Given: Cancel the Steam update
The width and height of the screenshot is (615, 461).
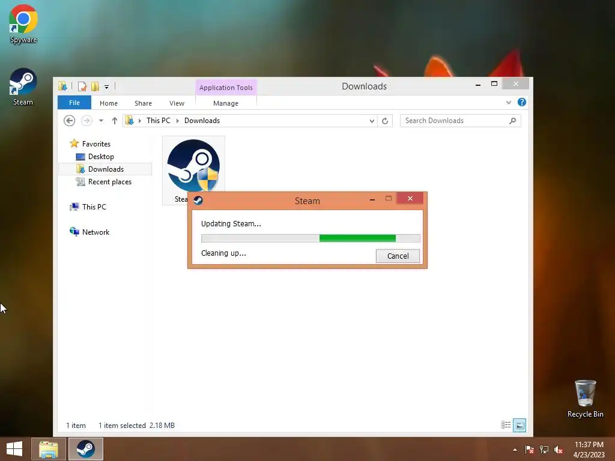Looking at the screenshot, I should click(398, 256).
